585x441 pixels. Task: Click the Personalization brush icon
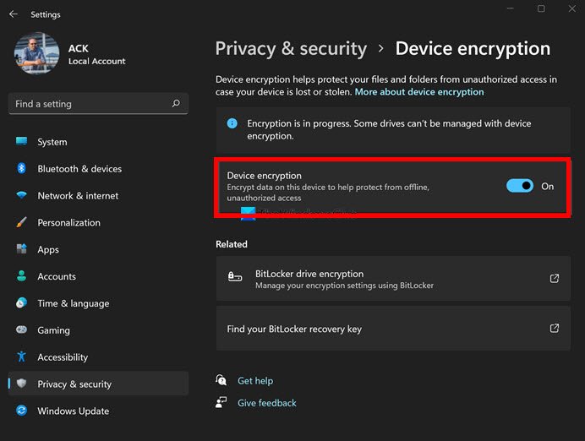(x=22, y=223)
